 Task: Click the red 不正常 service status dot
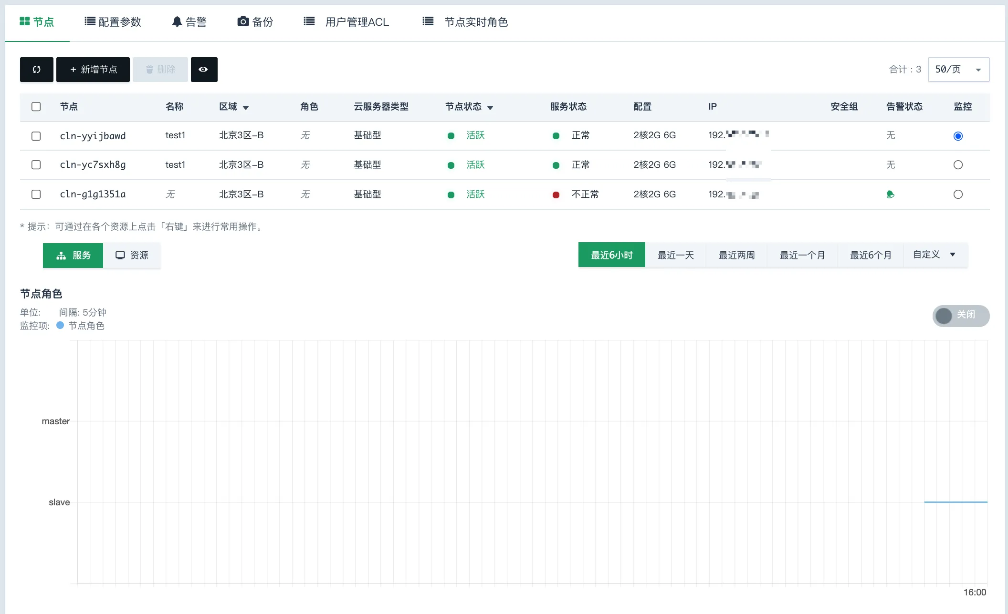pyautogui.click(x=556, y=194)
